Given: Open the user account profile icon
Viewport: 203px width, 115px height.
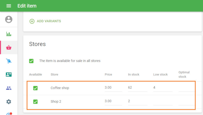Looking at the screenshot, I should [x=9, y=20].
